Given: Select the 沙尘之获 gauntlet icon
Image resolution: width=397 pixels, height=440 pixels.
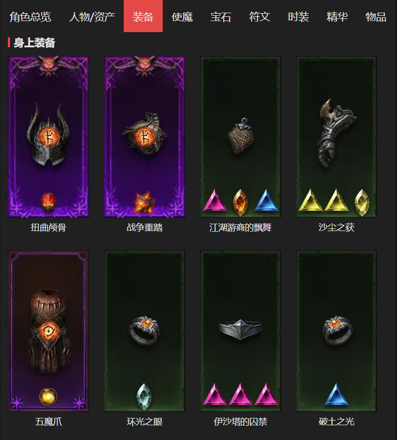Looking at the screenshot, I should pyautogui.click(x=336, y=133).
